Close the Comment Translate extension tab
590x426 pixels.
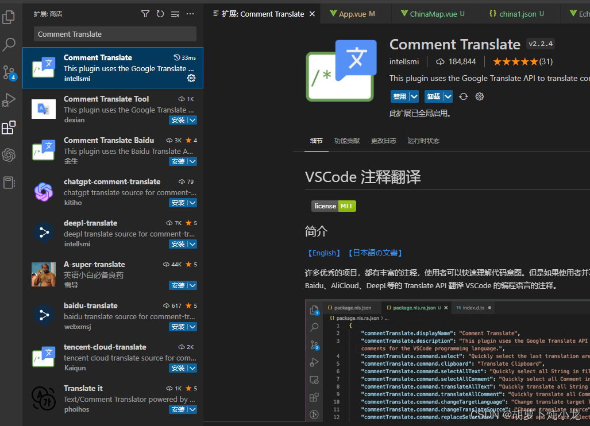pyautogui.click(x=312, y=14)
